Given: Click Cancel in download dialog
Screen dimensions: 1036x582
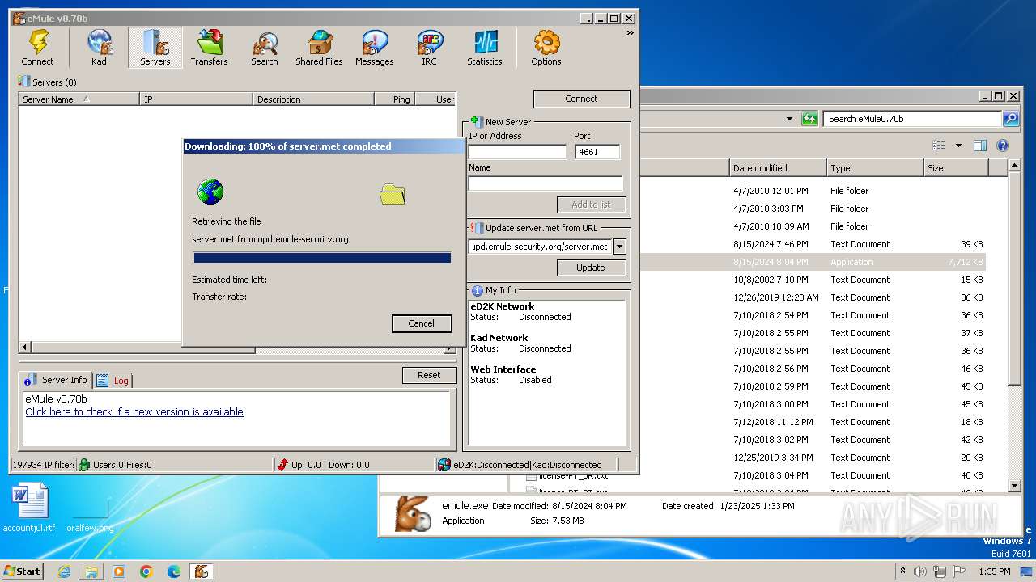Looking at the screenshot, I should pos(421,323).
